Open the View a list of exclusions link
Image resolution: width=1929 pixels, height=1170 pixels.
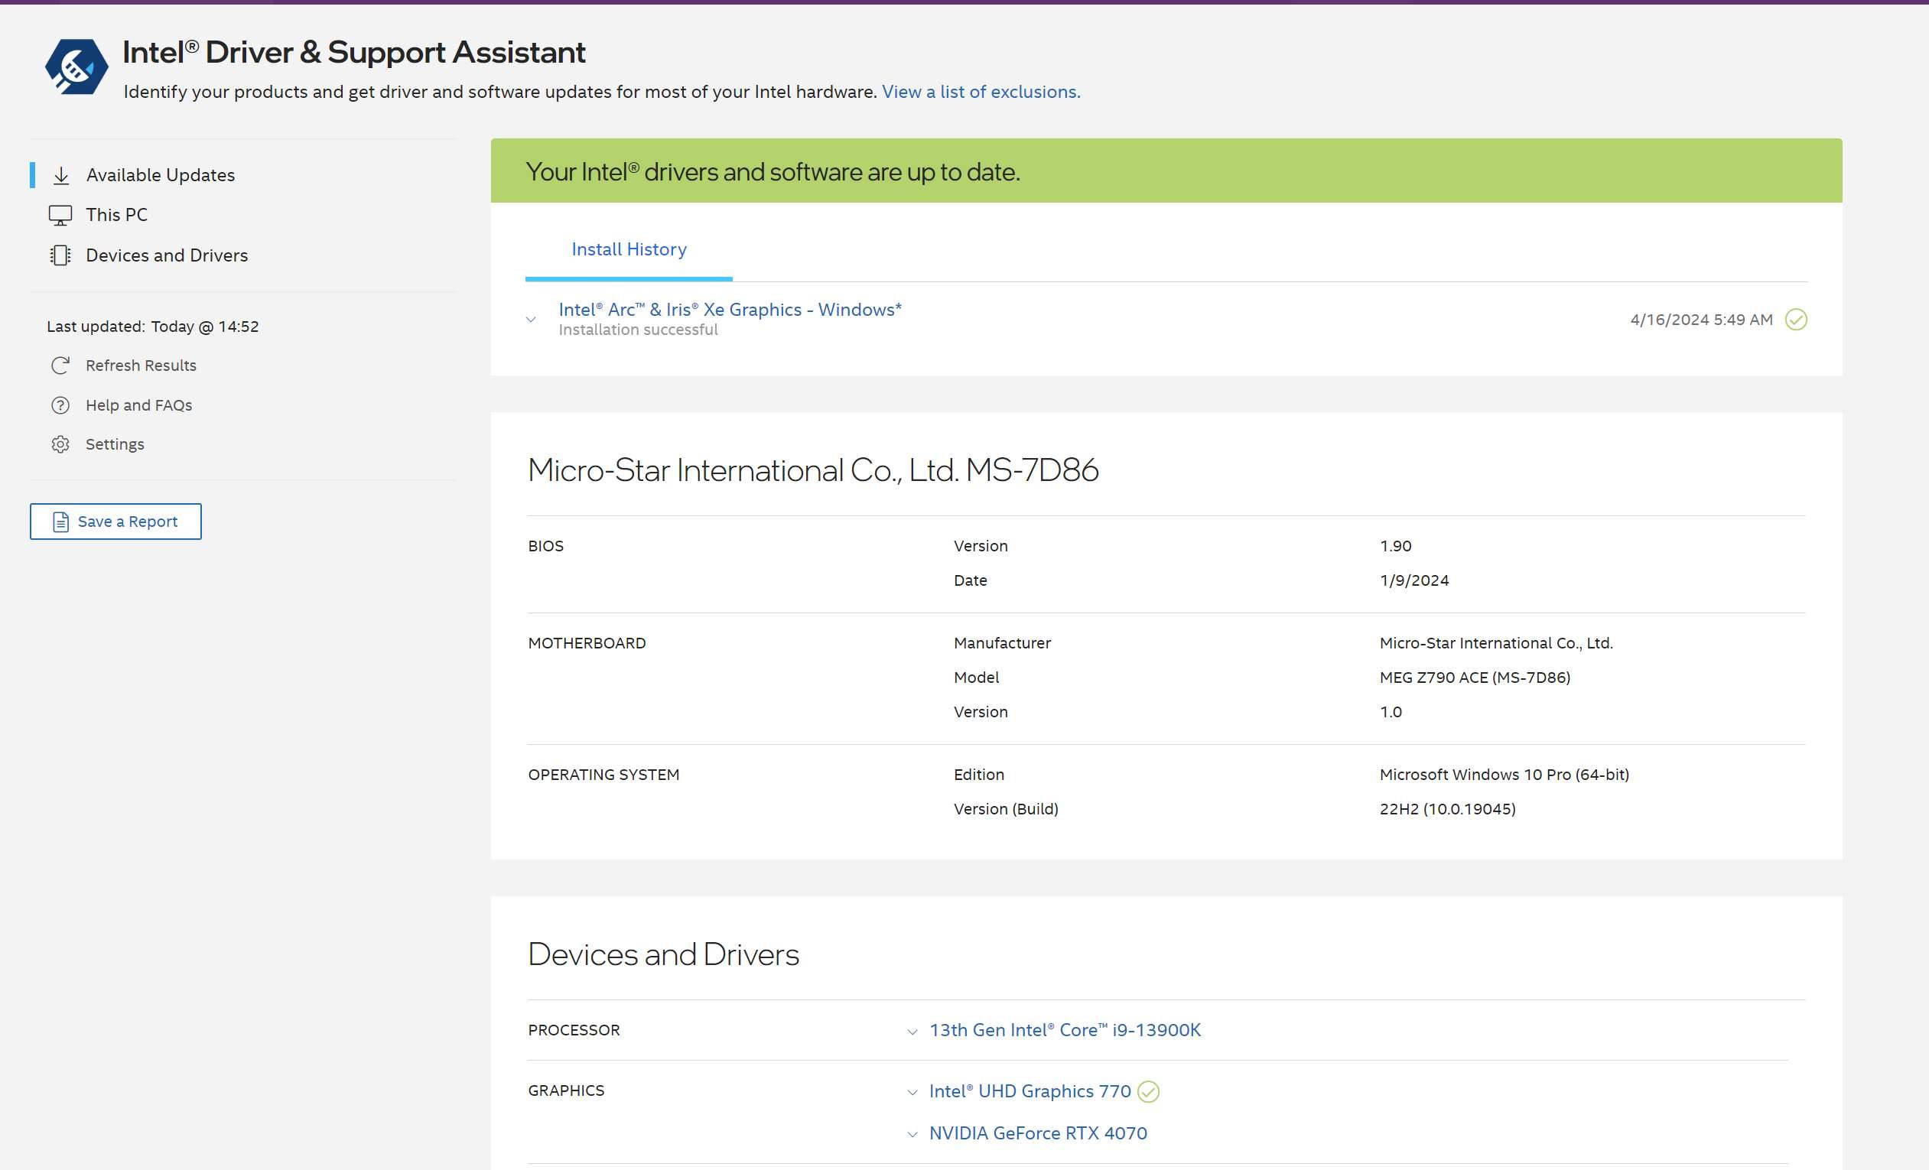980,92
